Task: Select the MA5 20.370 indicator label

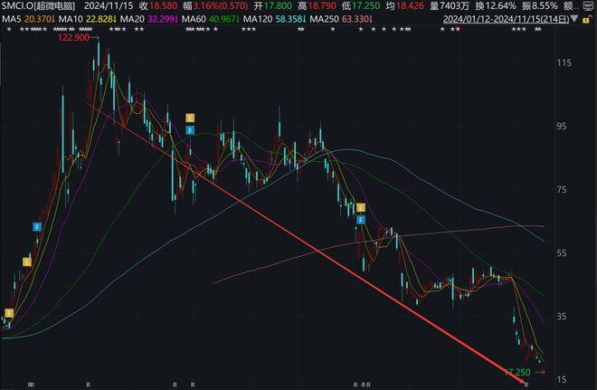Action: (x=28, y=19)
